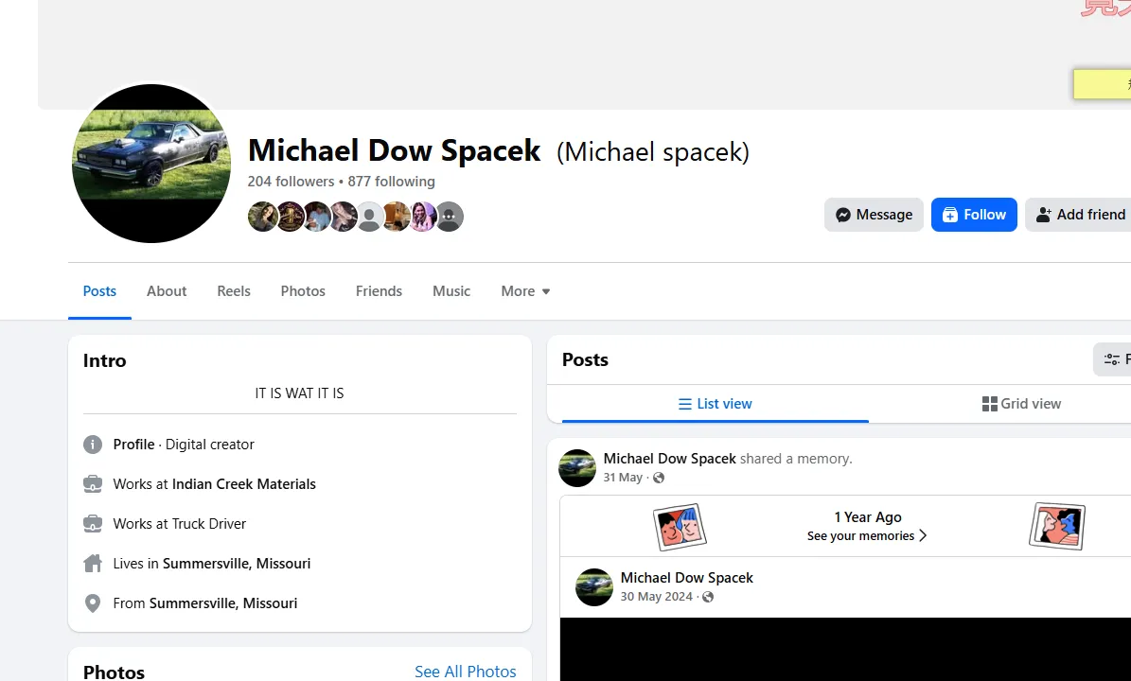Viewport: 1131px width, 681px height.
Task: Click the location pin icon beside From
Action: click(93, 603)
